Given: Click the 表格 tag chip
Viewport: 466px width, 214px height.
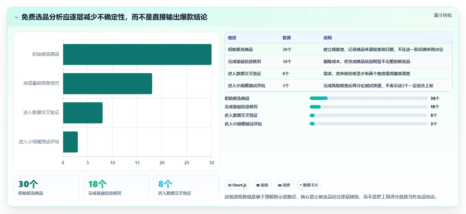Looking at the screenshot, I should [x=262, y=185].
